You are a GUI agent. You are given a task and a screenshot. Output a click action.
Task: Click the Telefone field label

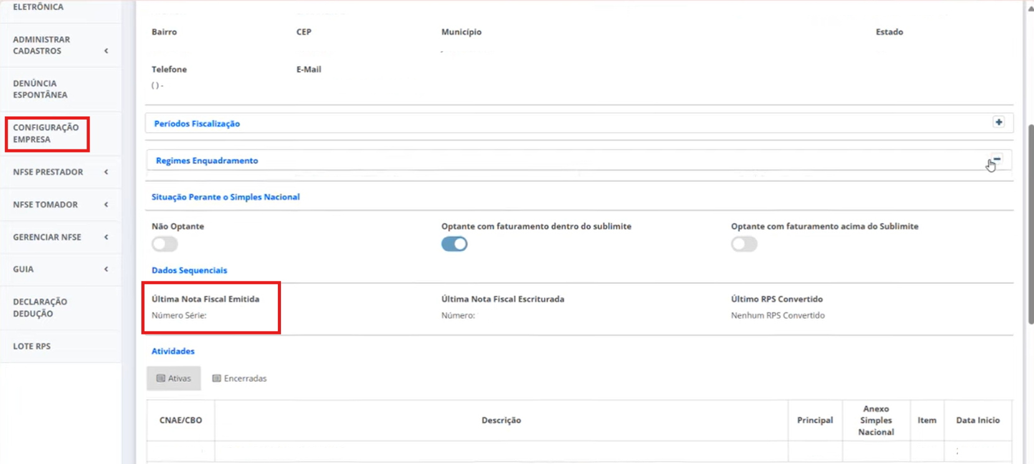click(x=169, y=69)
